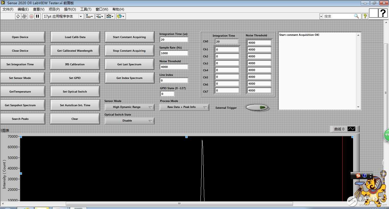This screenshot has width=389, height=209.
Task: Click the Search Peaks button
Action: [22, 119]
